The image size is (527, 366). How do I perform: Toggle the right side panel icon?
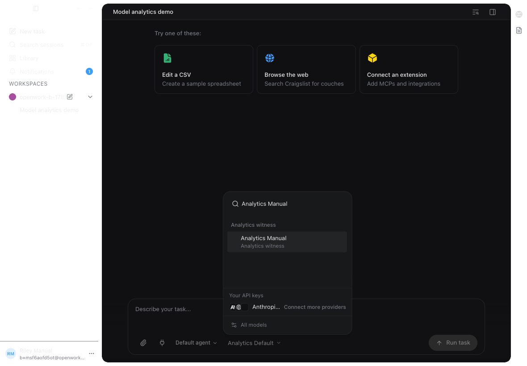(492, 12)
